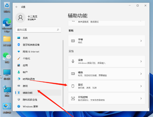The image size is (153, 117).
Task: Expand the 目视控制 row chevron
Action: click(141, 98)
